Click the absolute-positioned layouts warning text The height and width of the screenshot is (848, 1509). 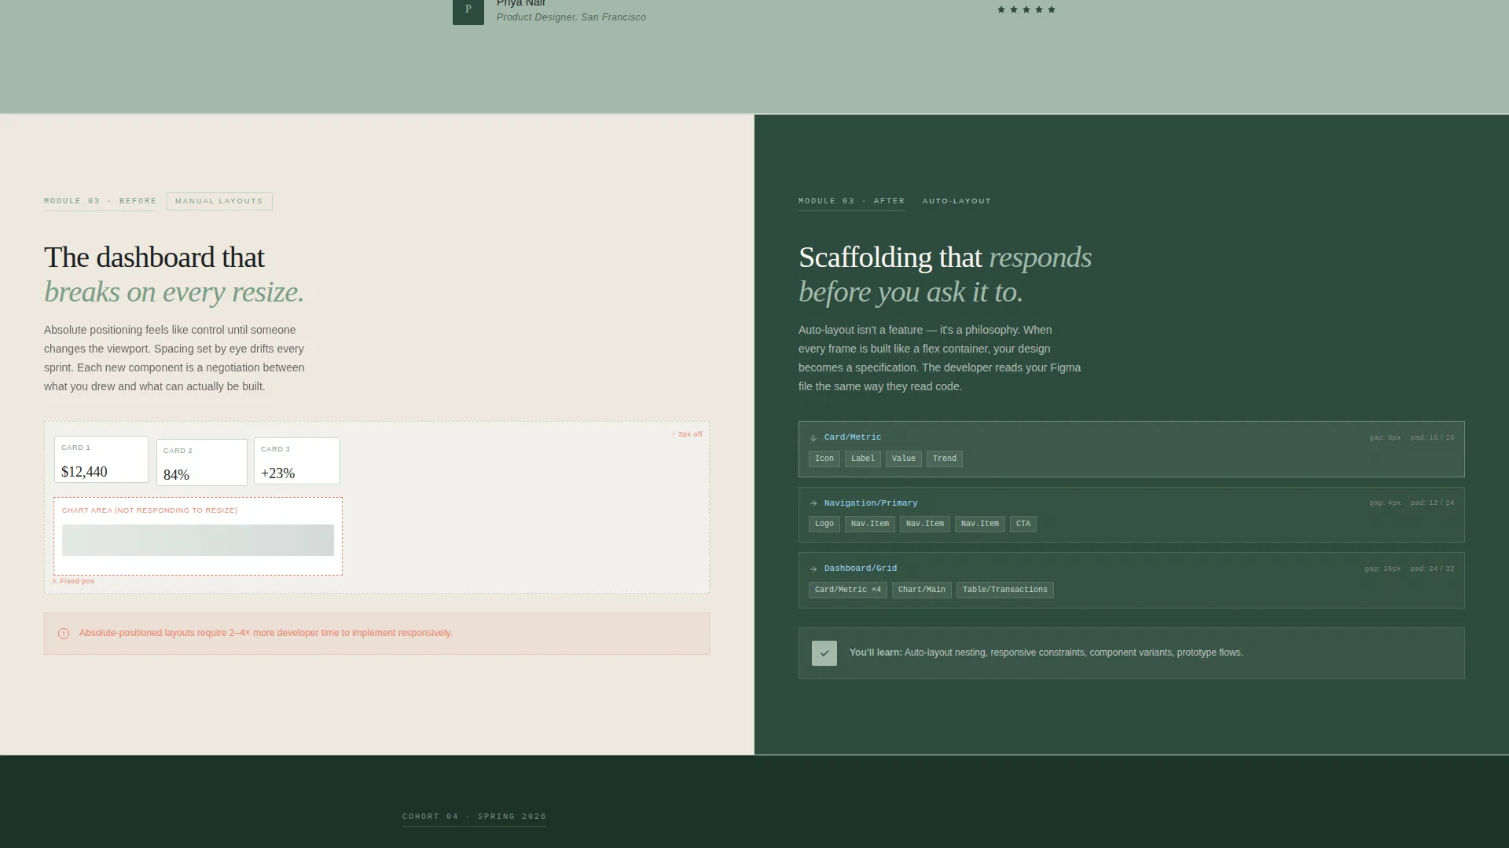(266, 633)
